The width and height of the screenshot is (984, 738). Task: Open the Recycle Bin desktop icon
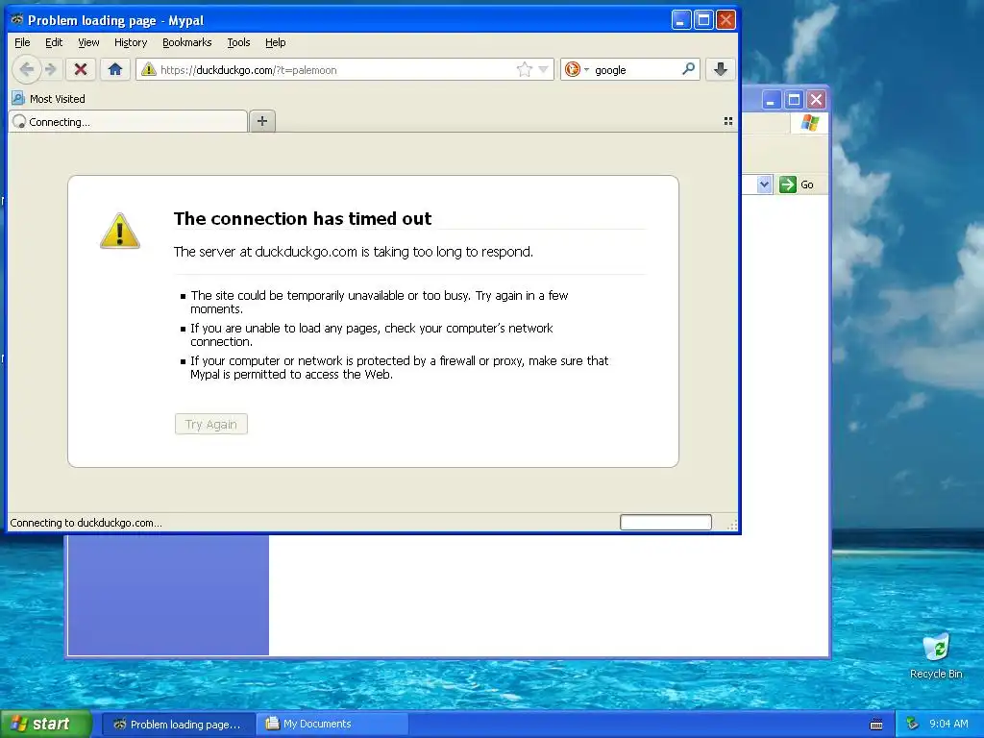click(x=936, y=655)
